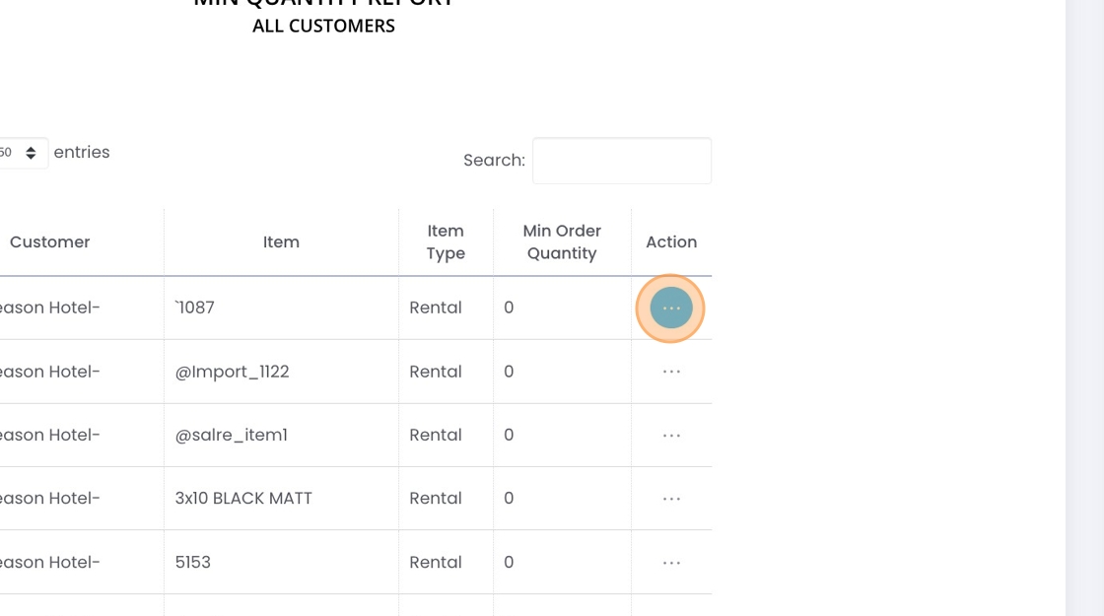Sort by Item Type column header
Viewport: 1104px width, 616px height.
pos(446,242)
